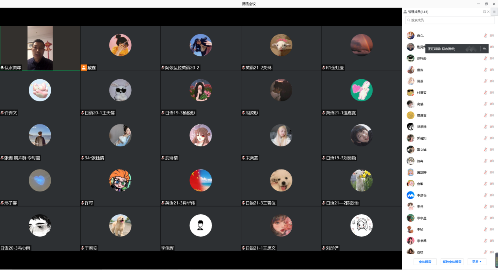Click the 解除全体静音 button

(x=452, y=262)
